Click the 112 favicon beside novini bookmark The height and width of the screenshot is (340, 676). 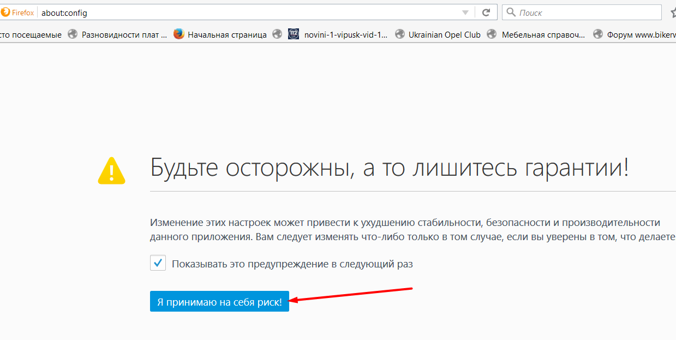coord(293,34)
